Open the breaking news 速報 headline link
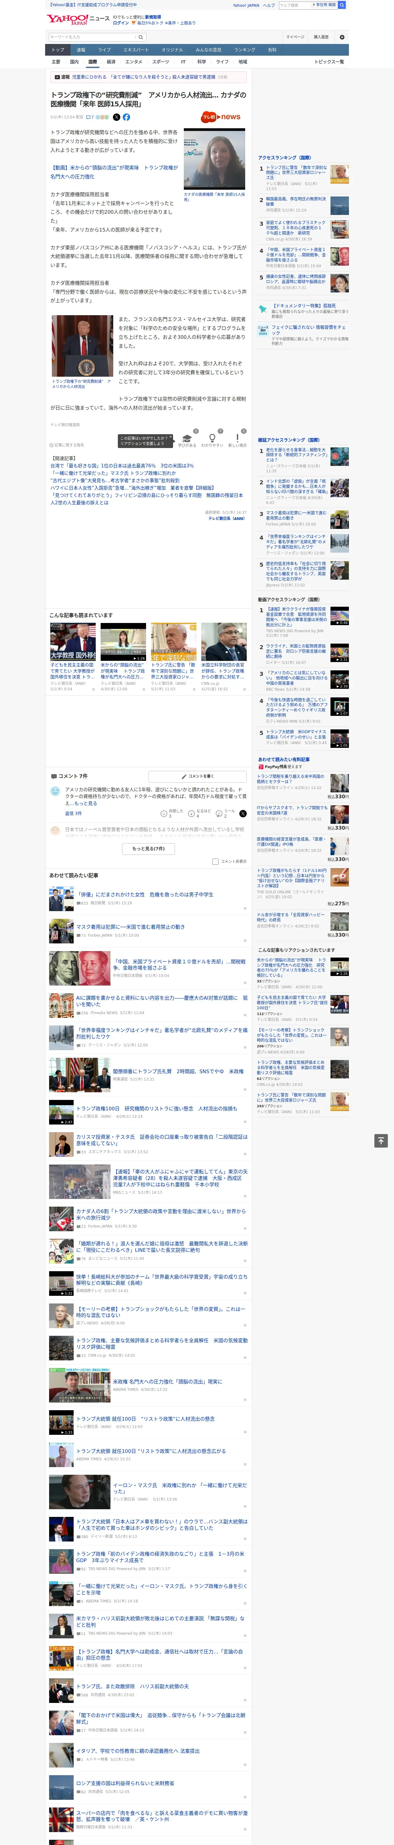Screen dimensions: 394x1845 [144, 77]
